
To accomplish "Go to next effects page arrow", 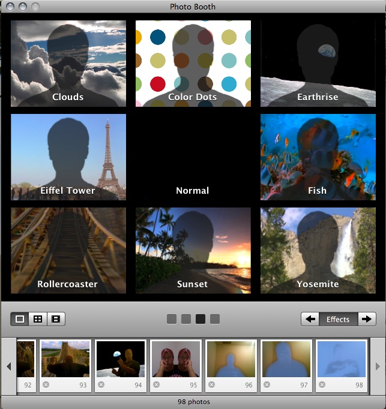I will (x=367, y=319).
